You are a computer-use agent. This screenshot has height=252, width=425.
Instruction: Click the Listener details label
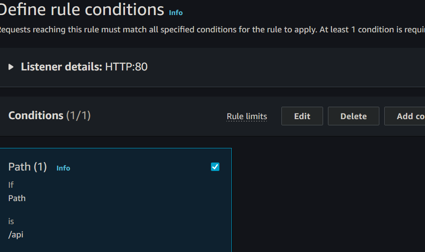[x=61, y=67]
